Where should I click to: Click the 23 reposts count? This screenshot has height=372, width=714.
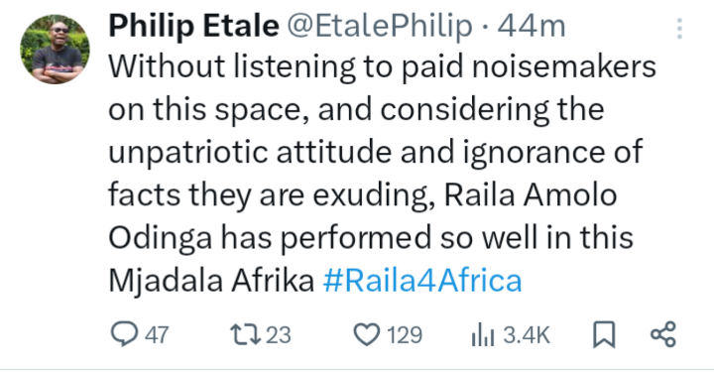279,335
